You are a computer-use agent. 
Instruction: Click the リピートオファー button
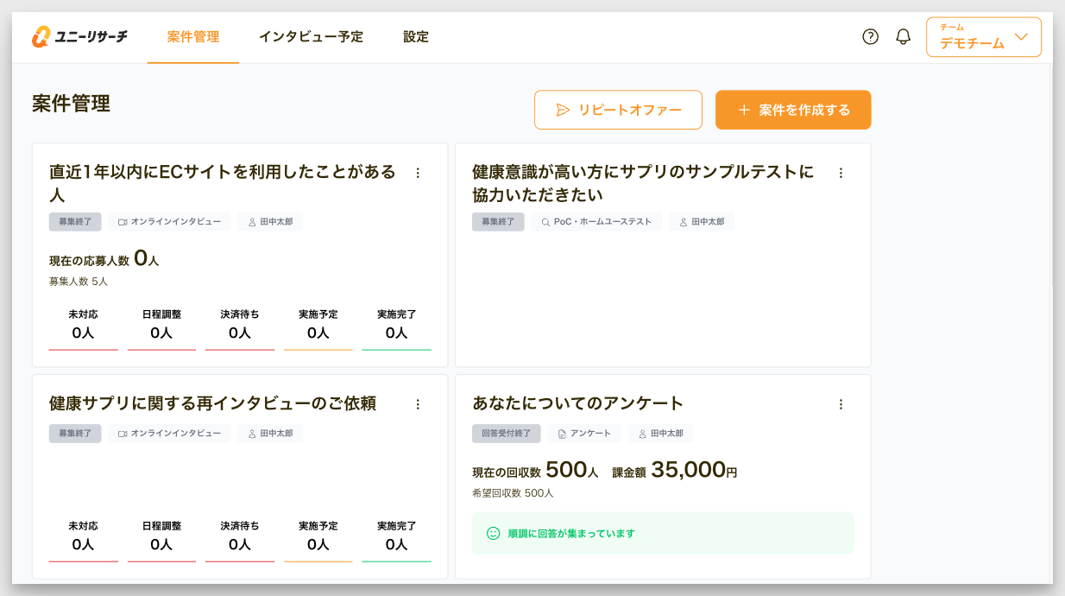(618, 110)
